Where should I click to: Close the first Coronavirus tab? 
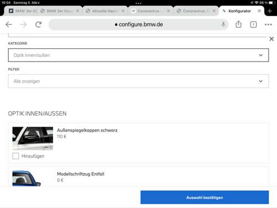(168, 11)
